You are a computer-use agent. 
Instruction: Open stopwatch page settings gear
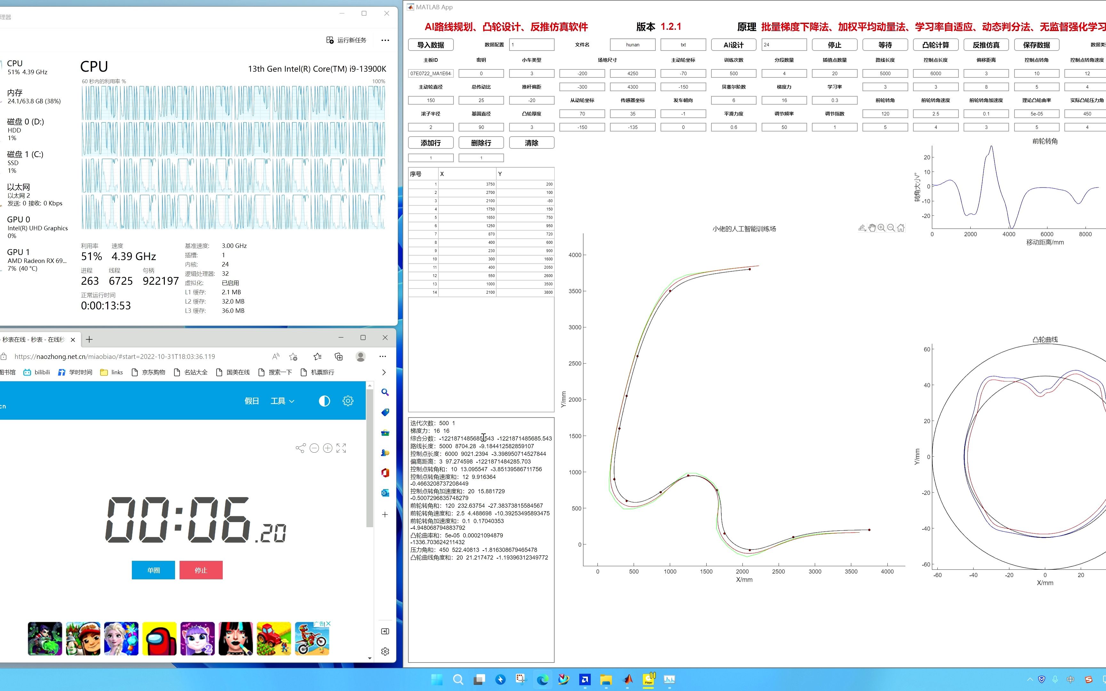click(348, 401)
